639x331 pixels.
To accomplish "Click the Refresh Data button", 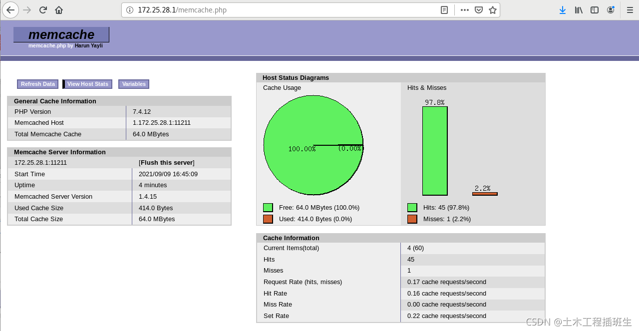I will pyautogui.click(x=38, y=84).
